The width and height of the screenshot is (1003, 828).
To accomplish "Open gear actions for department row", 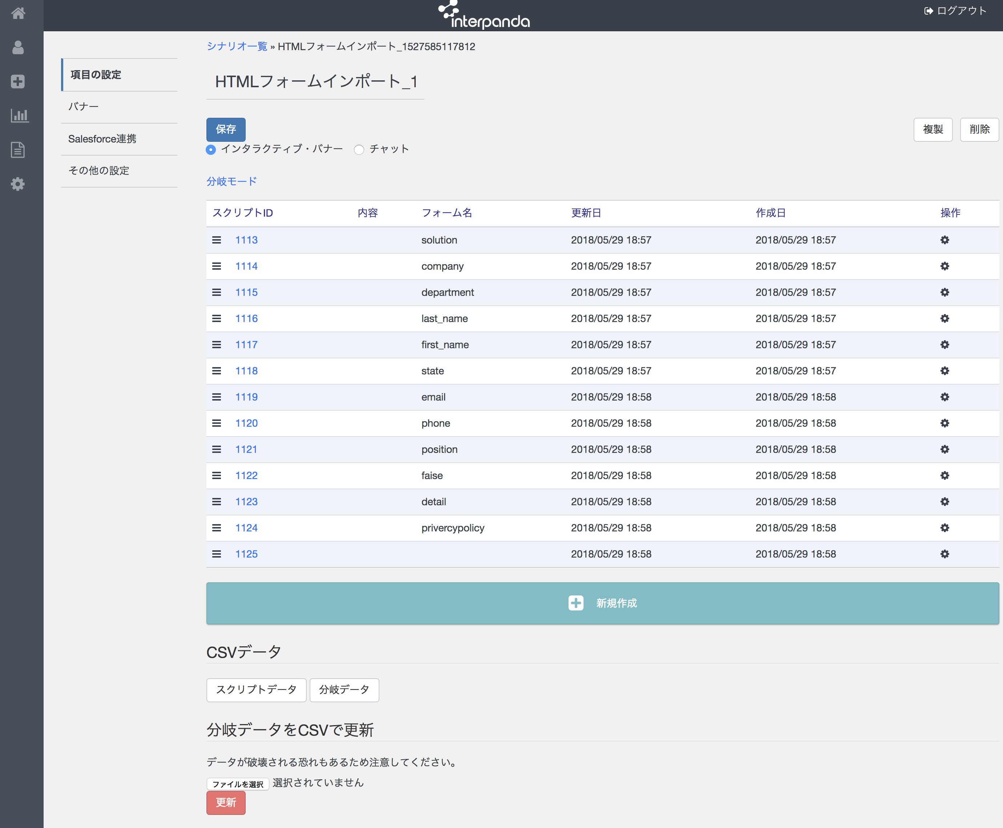I will 945,292.
